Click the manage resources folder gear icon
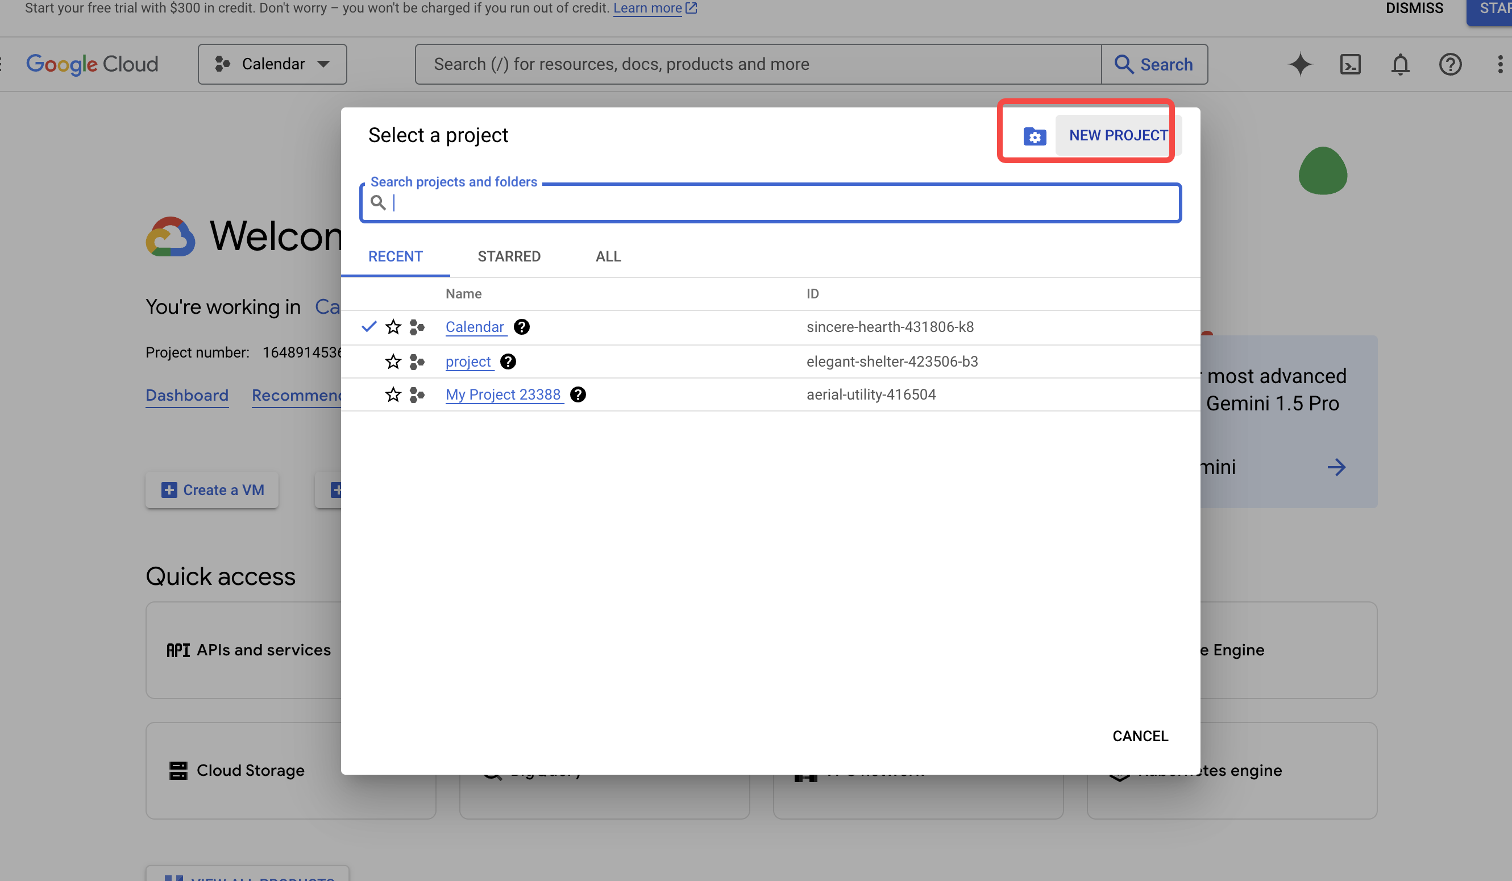 pos(1035,136)
